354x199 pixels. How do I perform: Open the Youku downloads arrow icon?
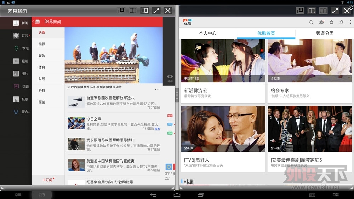coord(341,22)
